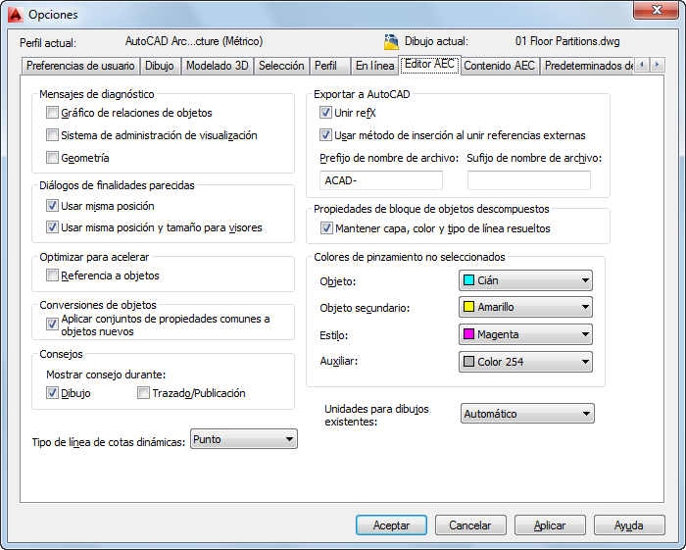Open the Estilo color dropdown

tap(525, 334)
